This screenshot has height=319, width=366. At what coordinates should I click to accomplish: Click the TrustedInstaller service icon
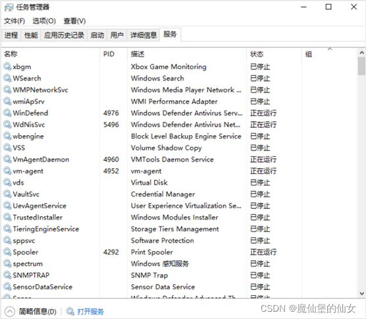pos(7,217)
